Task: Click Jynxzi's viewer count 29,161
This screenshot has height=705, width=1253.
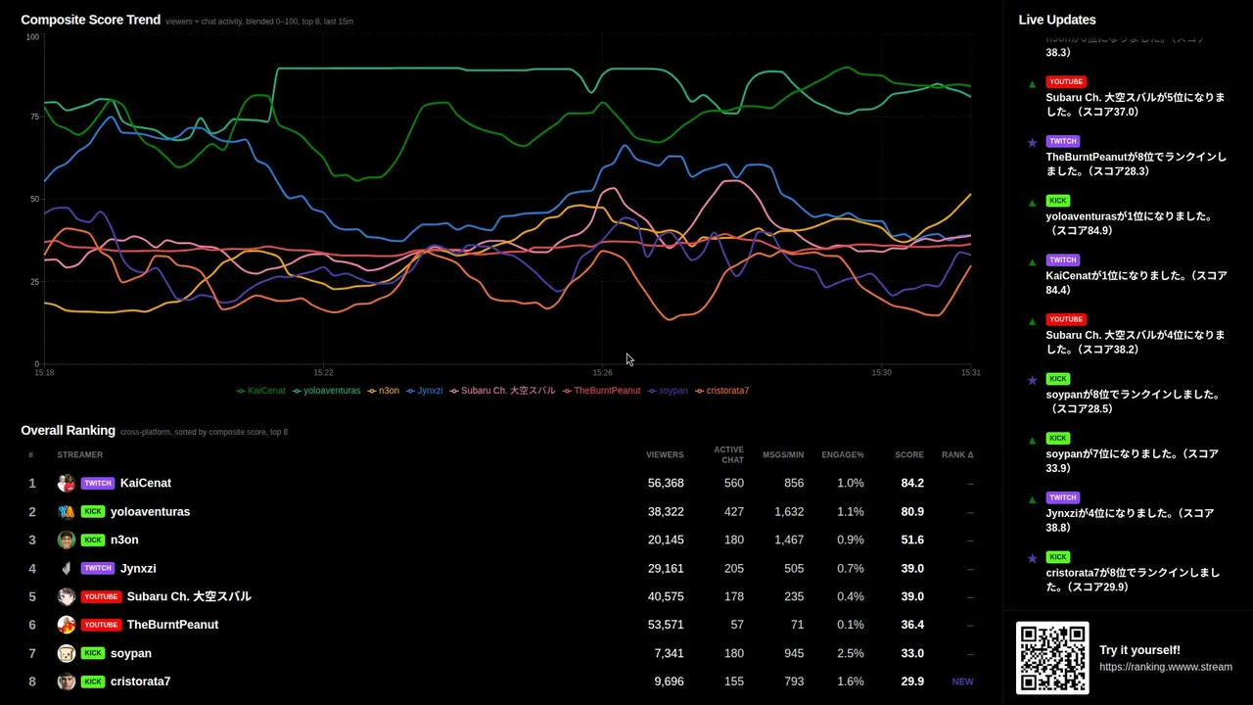Action: pos(666,568)
